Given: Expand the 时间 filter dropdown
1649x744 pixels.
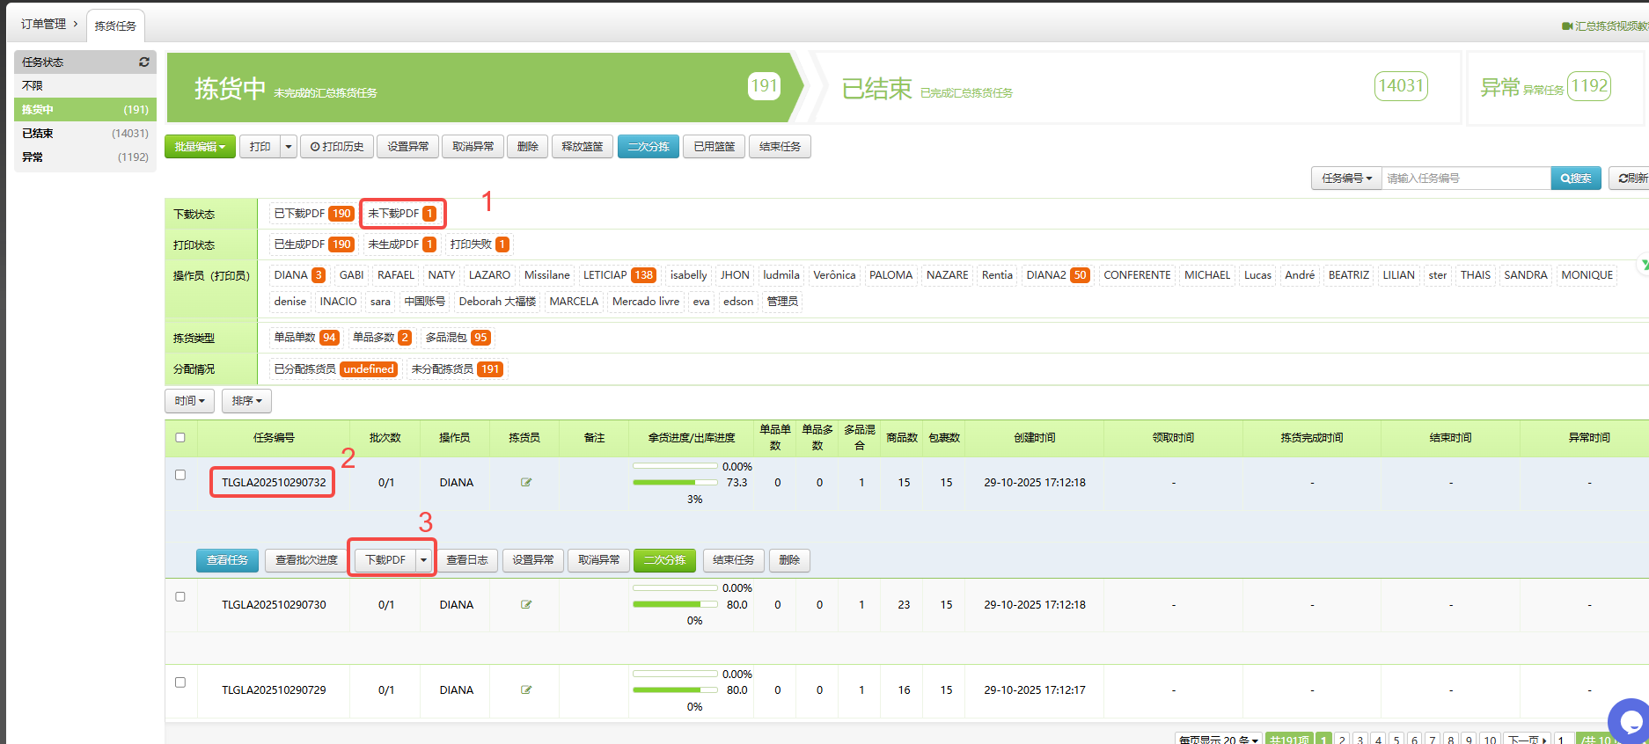Looking at the screenshot, I should 189,401.
